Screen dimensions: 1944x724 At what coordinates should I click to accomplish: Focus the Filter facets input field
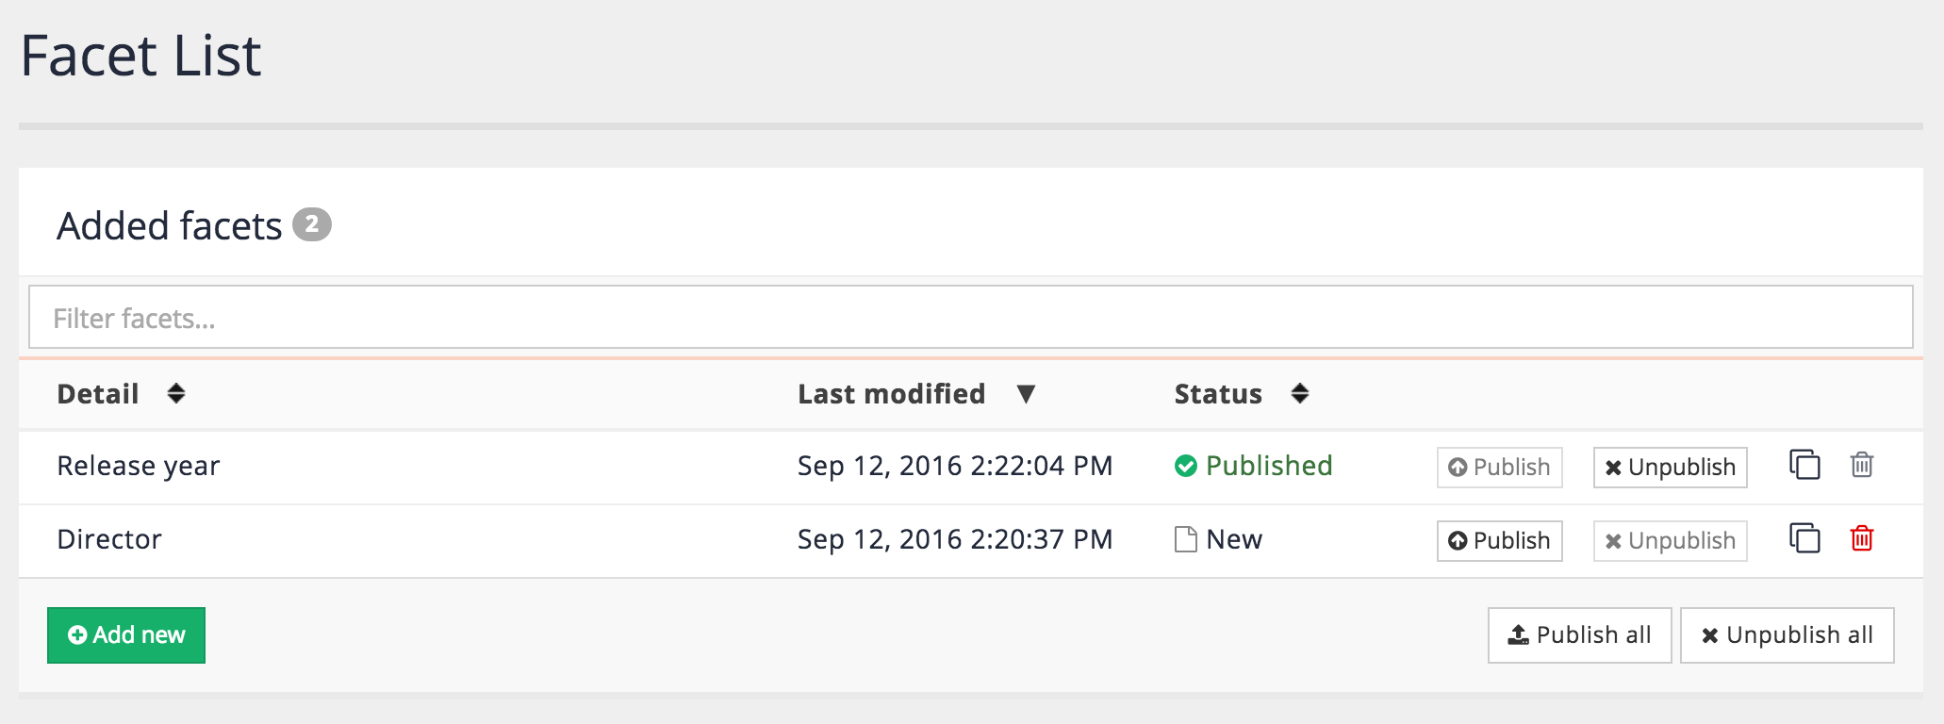(x=971, y=318)
